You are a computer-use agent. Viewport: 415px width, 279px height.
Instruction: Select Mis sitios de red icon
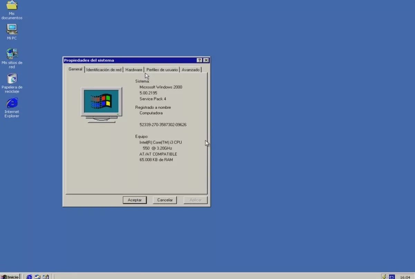(12, 58)
